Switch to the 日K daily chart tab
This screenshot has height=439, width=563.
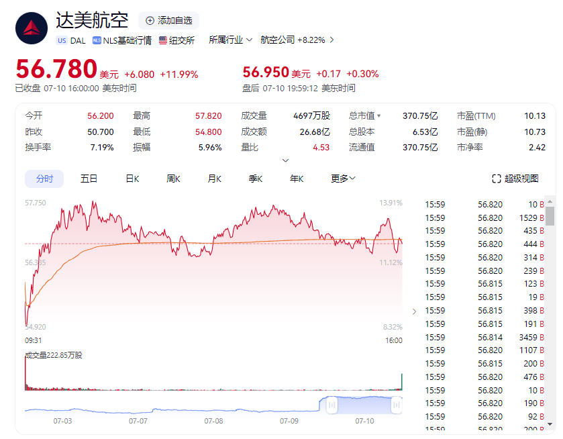click(x=132, y=179)
